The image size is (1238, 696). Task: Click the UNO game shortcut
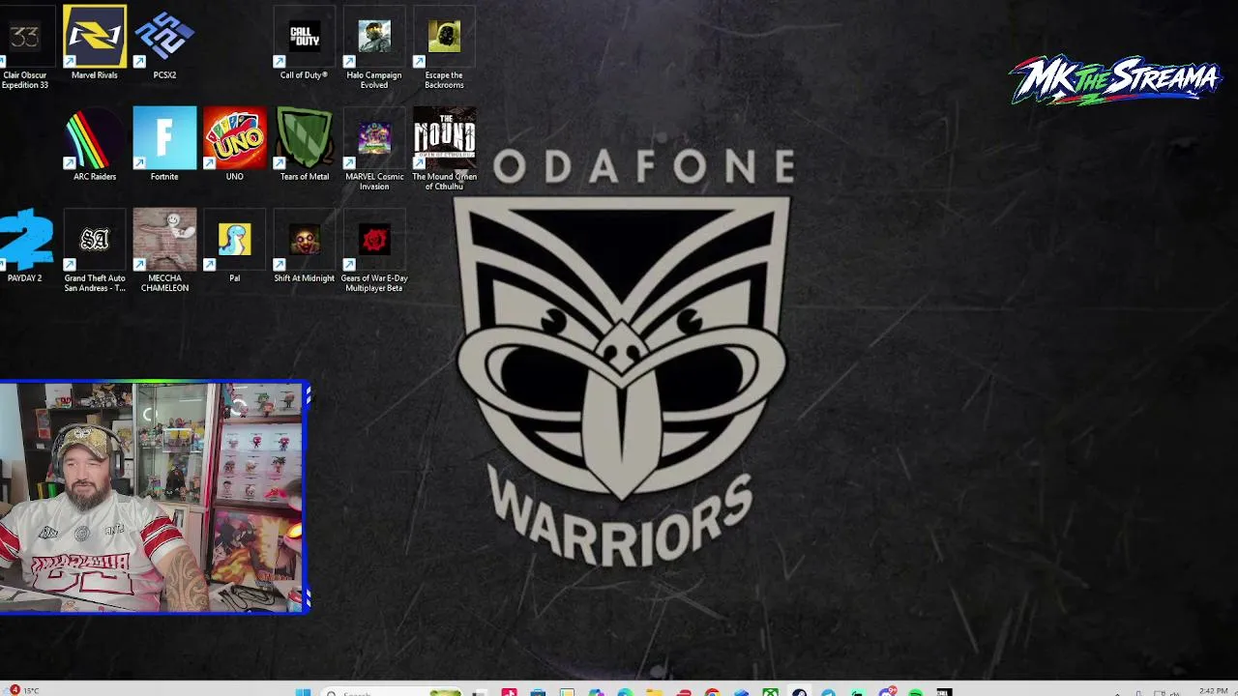tap(234, 145)
